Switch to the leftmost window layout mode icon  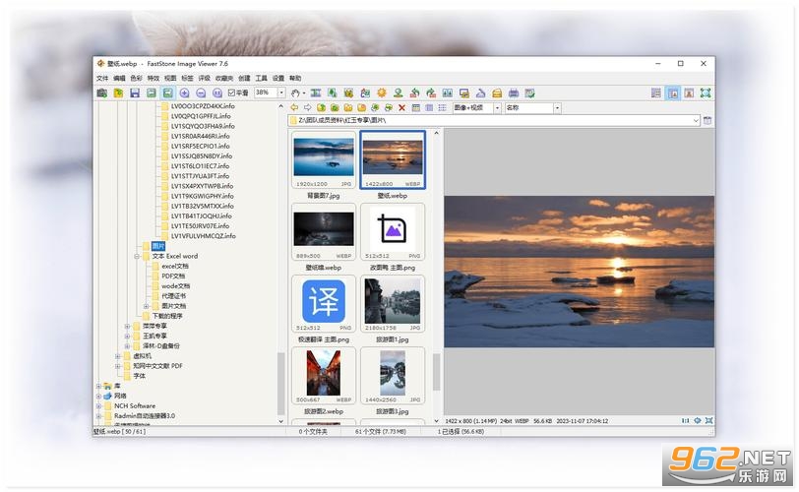pyautogui.click(x=656, y=93)
